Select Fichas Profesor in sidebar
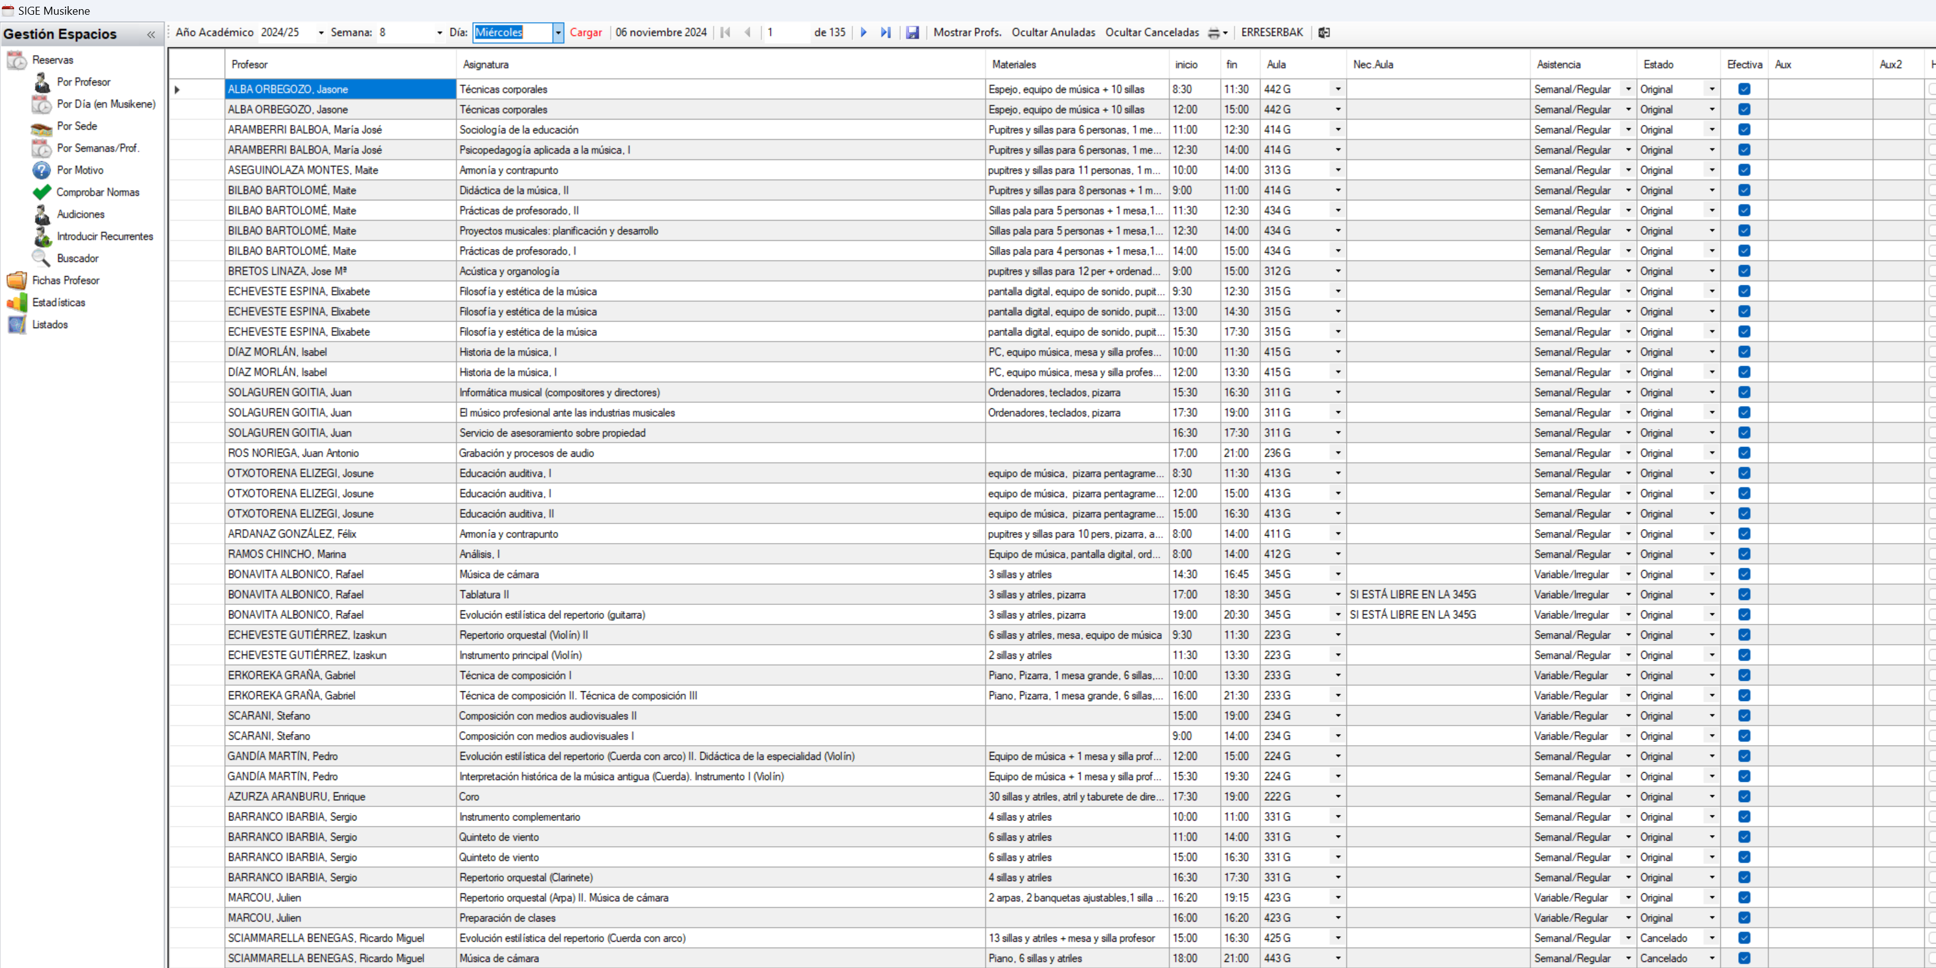Image resolution: width=1936 pixels, height=968 pixels. click(66, 280)
